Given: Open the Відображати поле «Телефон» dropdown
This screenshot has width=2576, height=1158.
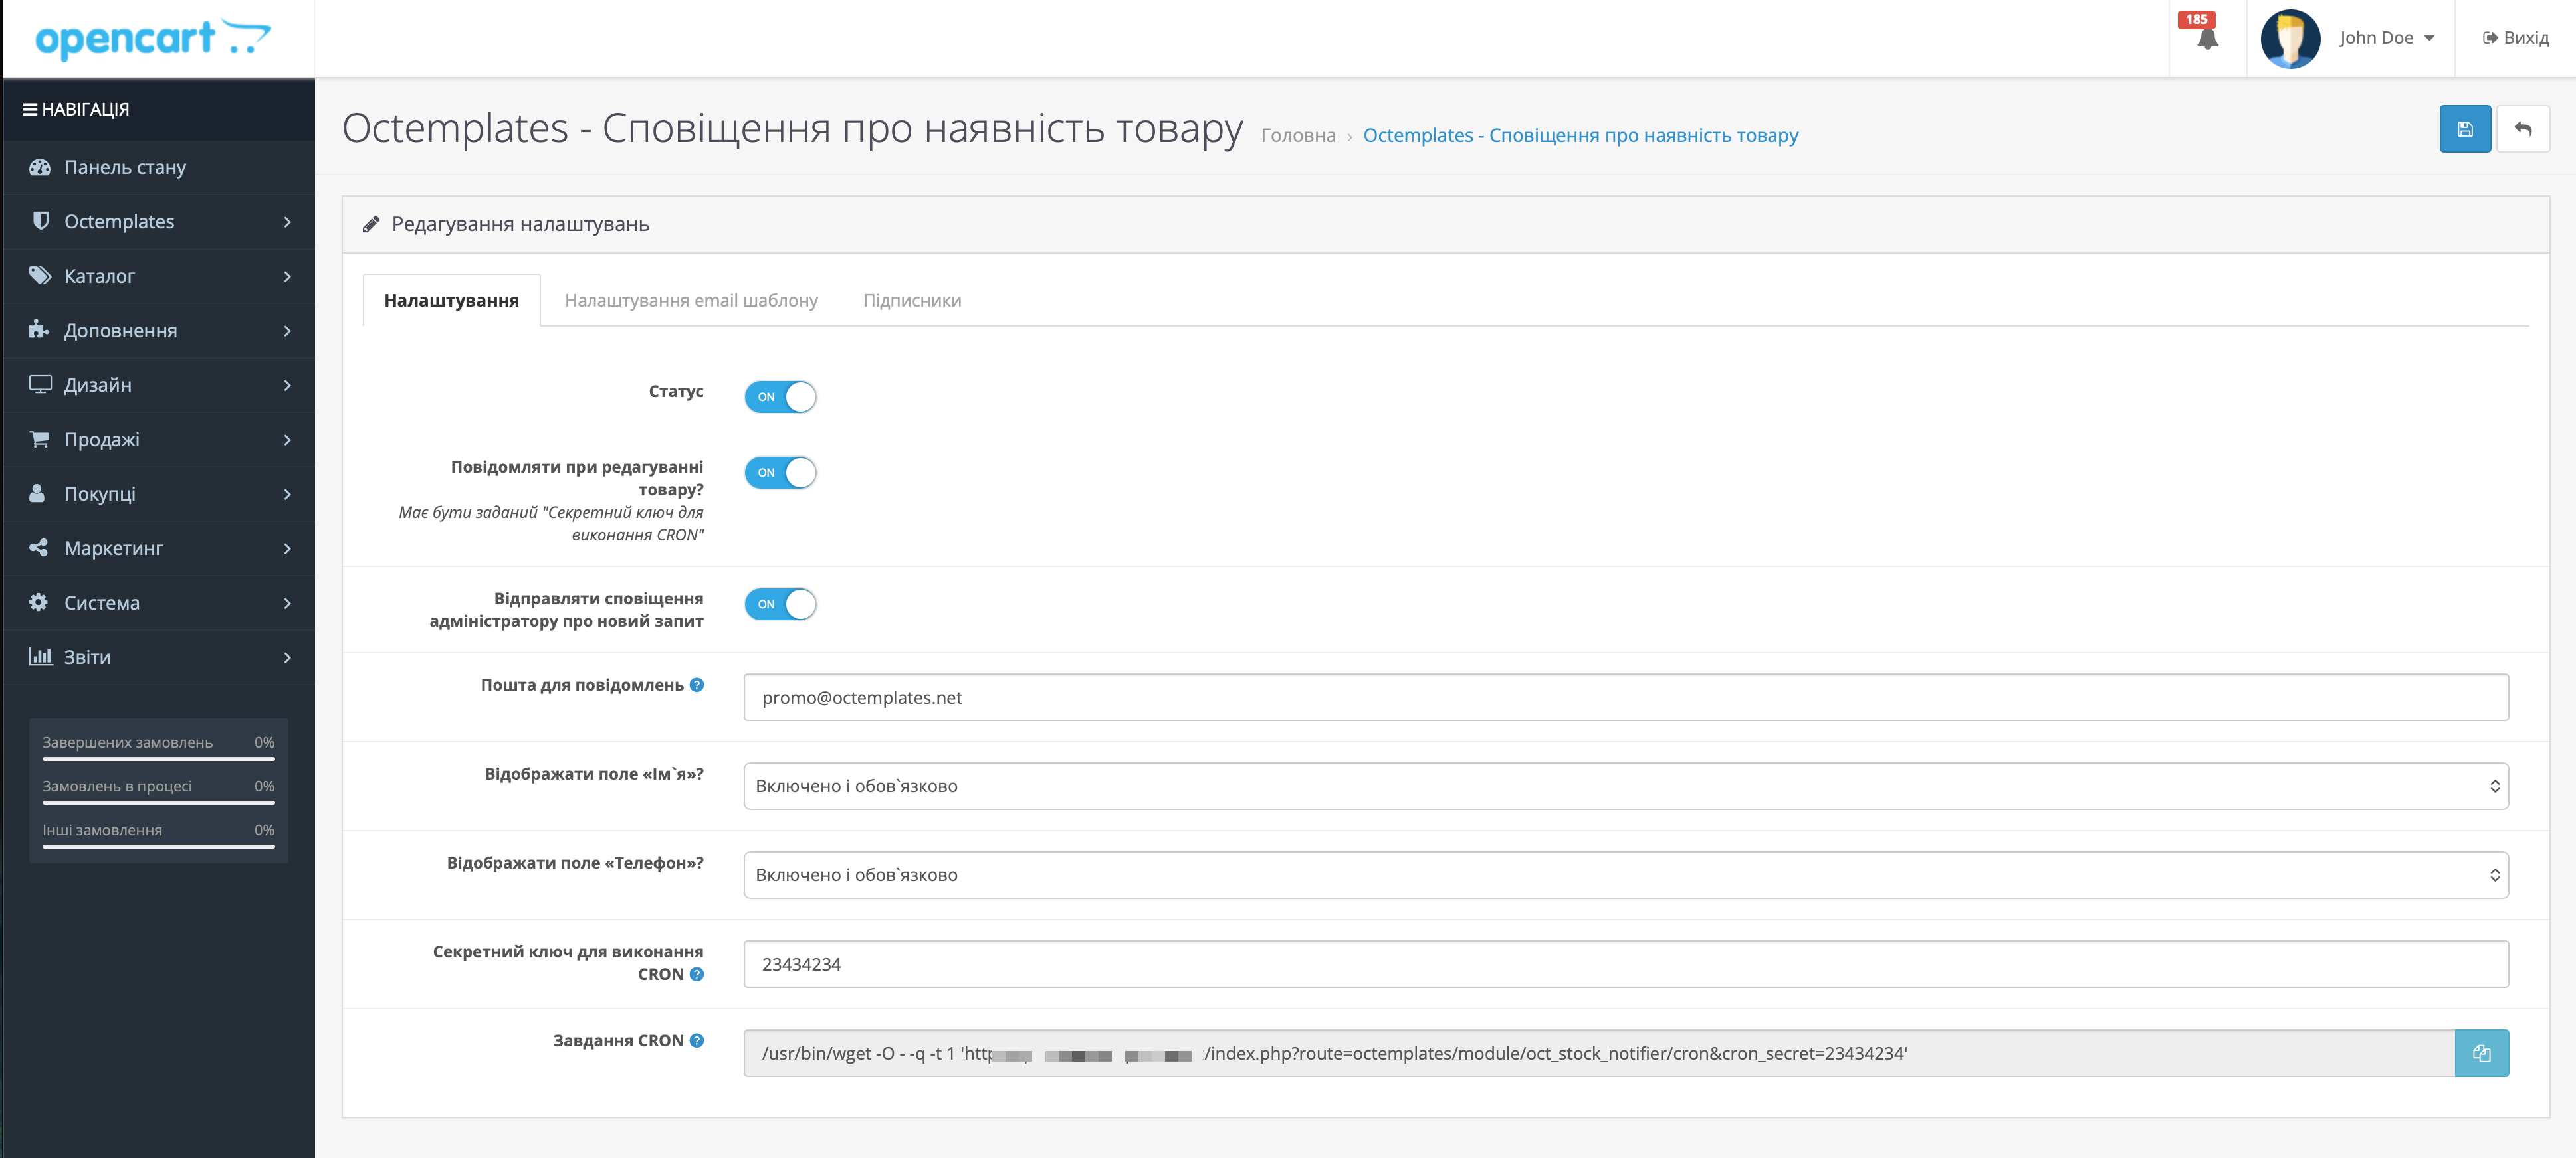Looking at the screenshot, I should point(1625,875).
